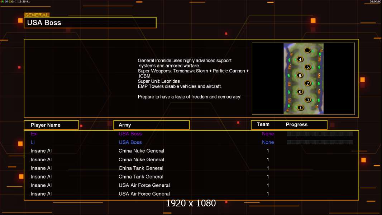The height and width of the screenshot is (215, 382).
Task: Click start position marker 8 on minimap
Action: (300, 75)
